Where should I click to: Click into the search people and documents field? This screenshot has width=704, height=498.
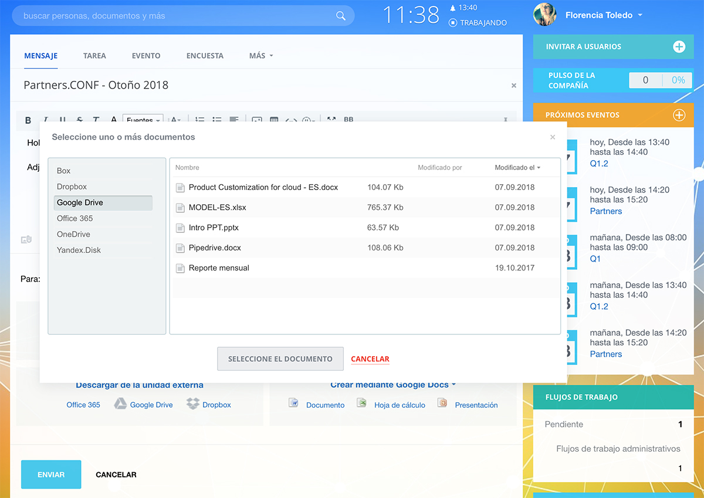click(x=176, y=16)
